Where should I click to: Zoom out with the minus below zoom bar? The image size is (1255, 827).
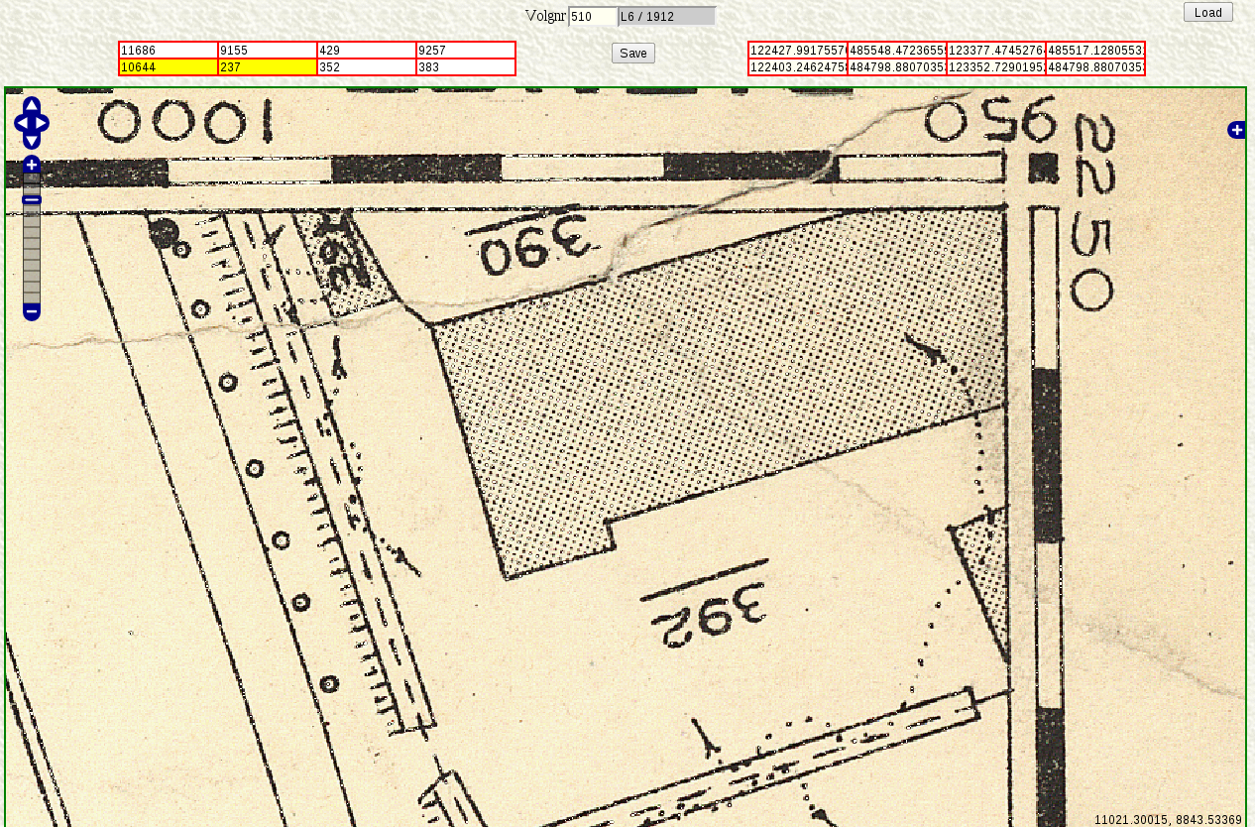[x=32, y=312]
